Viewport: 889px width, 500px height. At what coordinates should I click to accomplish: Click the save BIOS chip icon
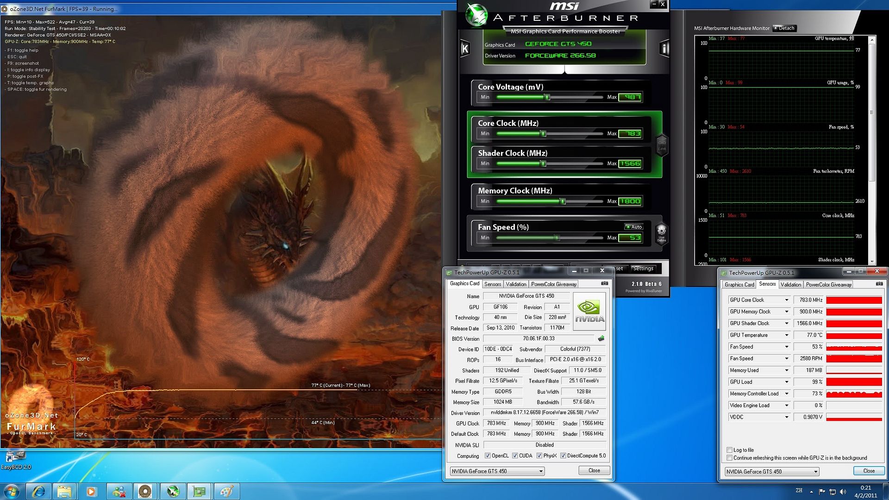[x=601, y=338]
